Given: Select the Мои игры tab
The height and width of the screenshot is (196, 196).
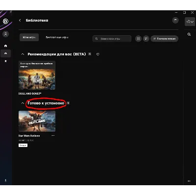Looking at the screenshot, I should 29,37.
